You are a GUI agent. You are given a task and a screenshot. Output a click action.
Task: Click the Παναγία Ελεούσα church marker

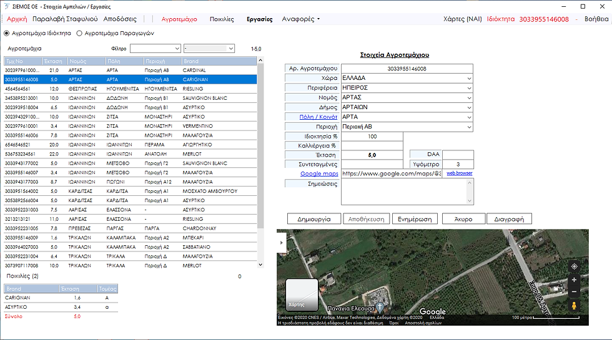click(x=380, y=308)
